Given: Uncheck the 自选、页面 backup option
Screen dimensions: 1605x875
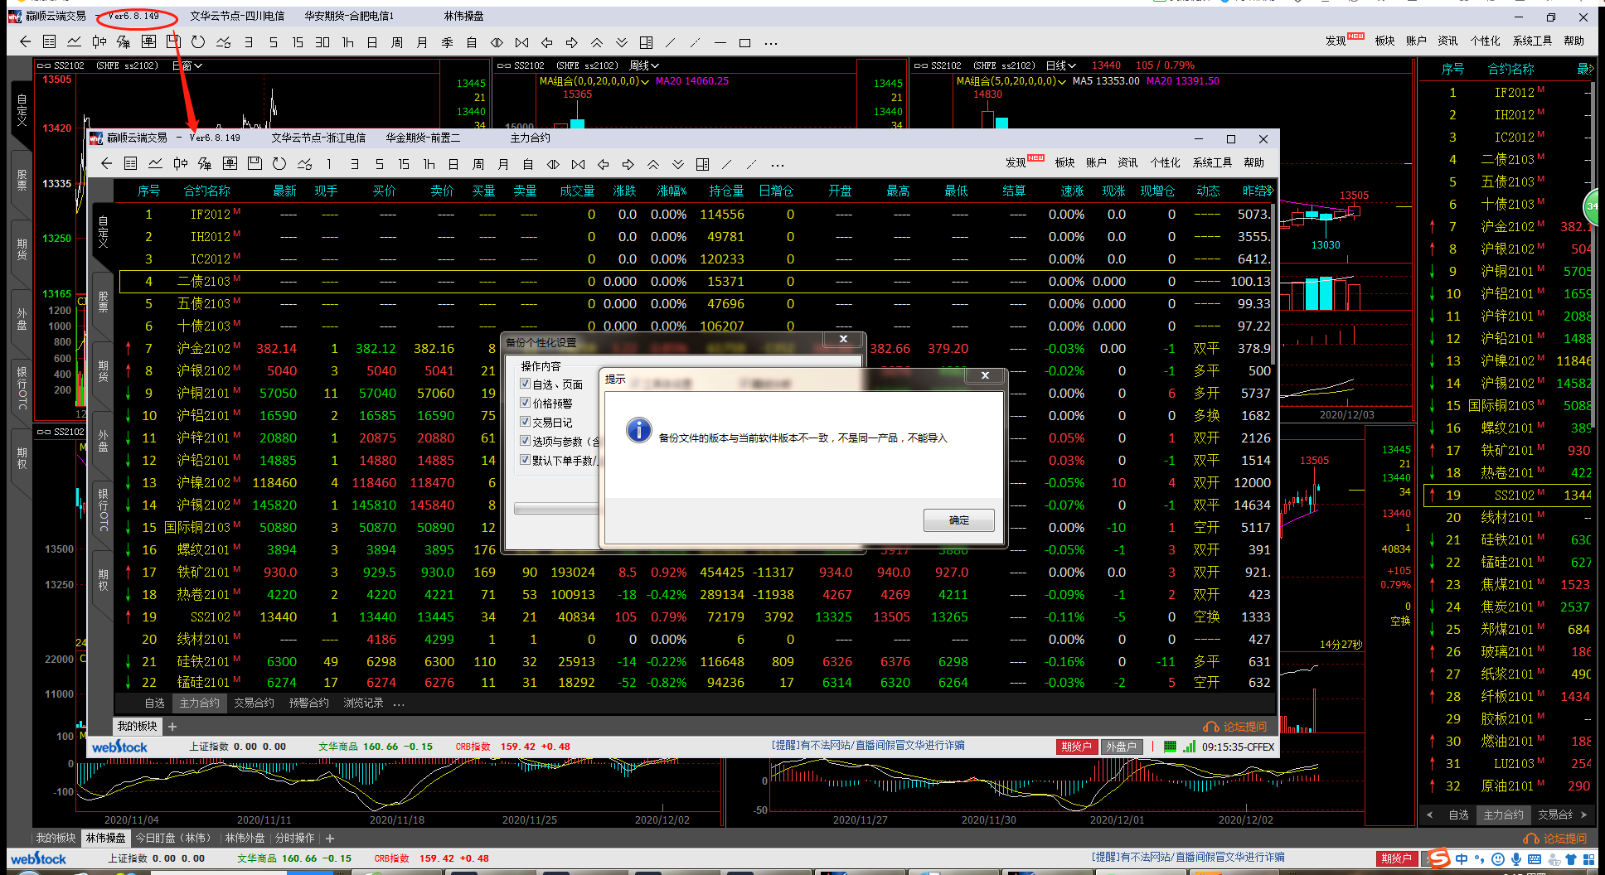Looking at the screenshot, I should (525, 384).
